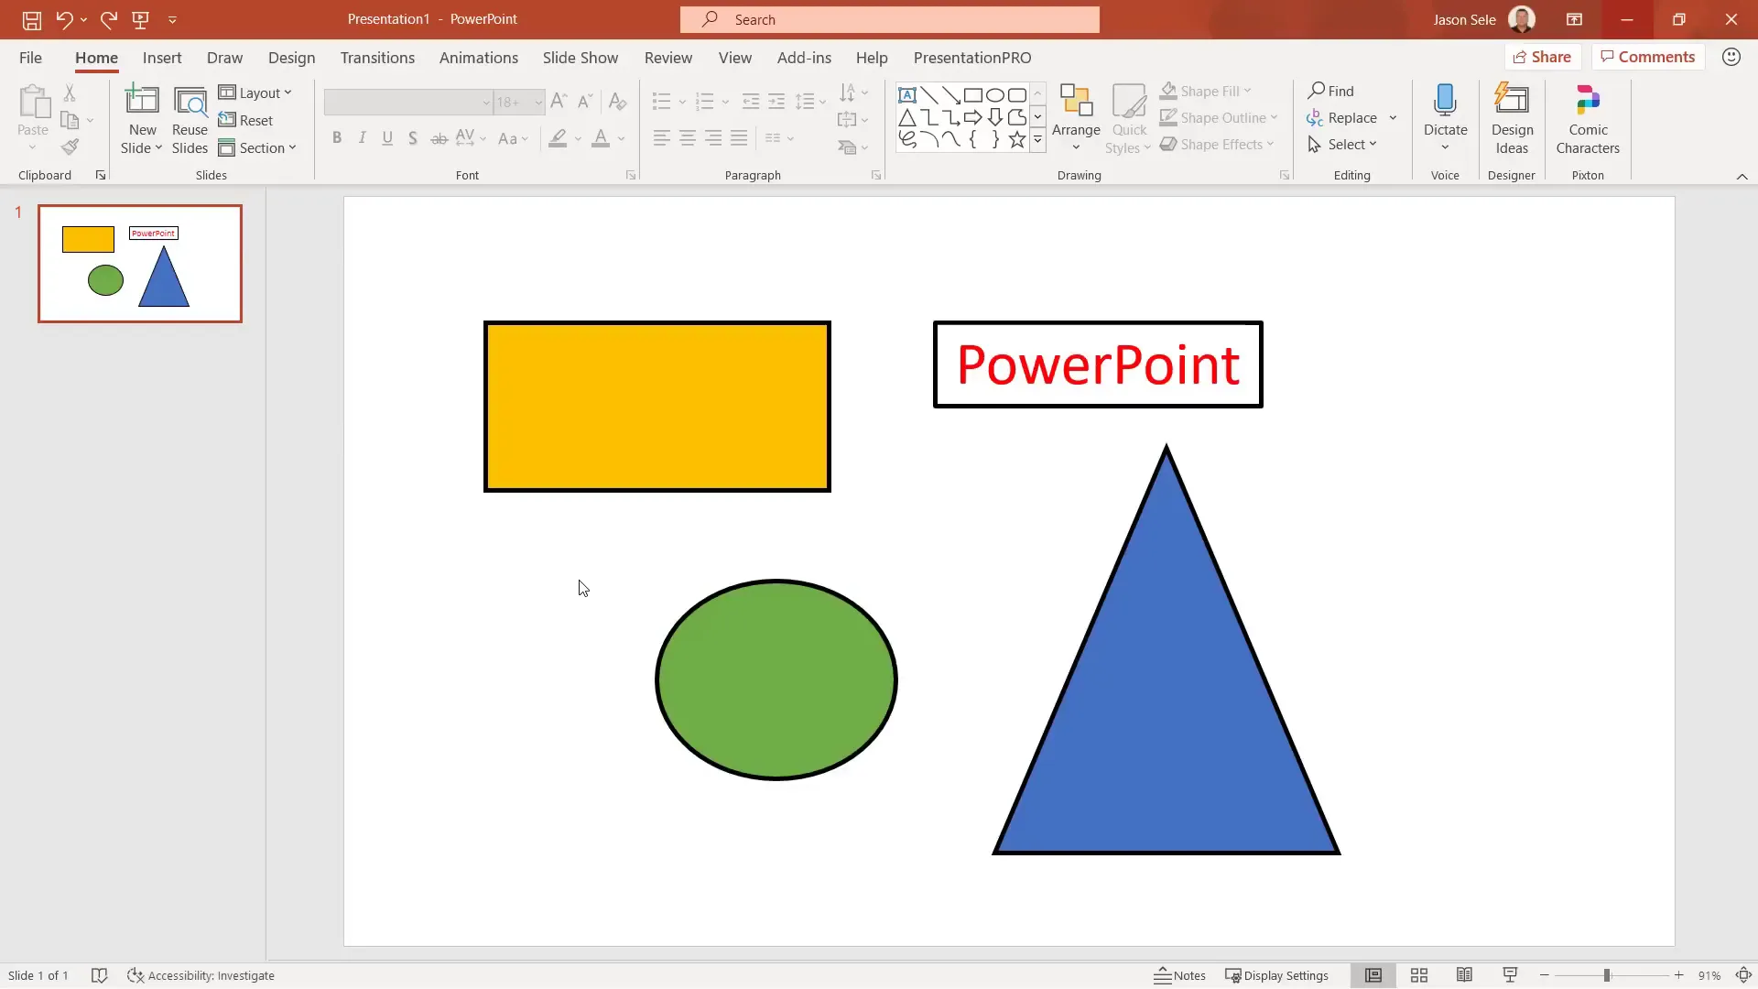This screenshot has height=989, width=1758.
Task: Click the Search box in title bar
Action: tap(889, 19)
